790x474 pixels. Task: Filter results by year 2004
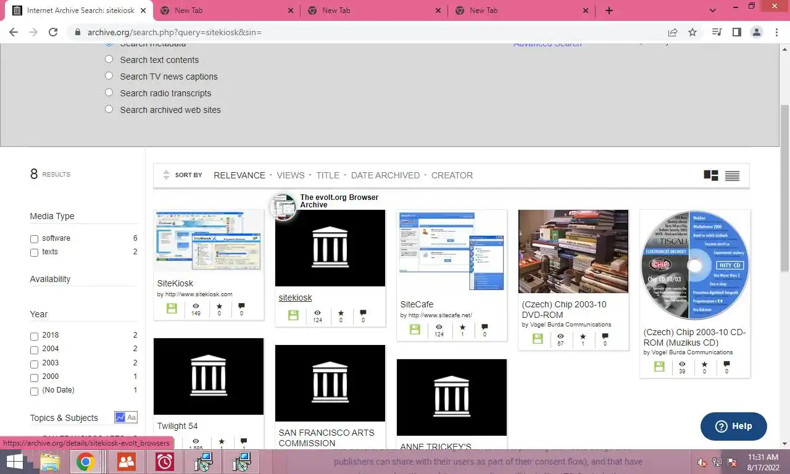(x=34, y=350)
